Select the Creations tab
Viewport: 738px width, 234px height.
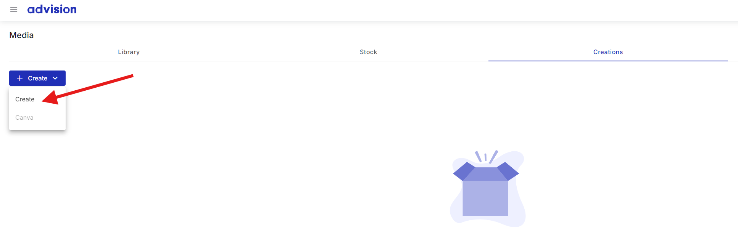[608, 52]
